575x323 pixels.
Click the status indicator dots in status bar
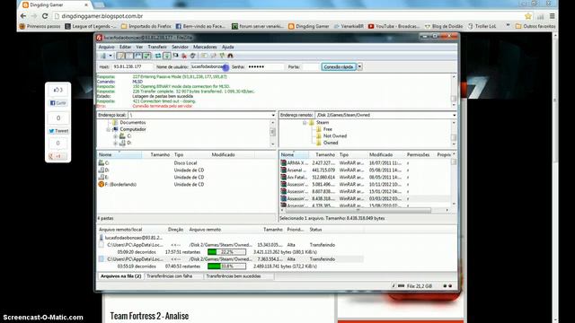447,285
